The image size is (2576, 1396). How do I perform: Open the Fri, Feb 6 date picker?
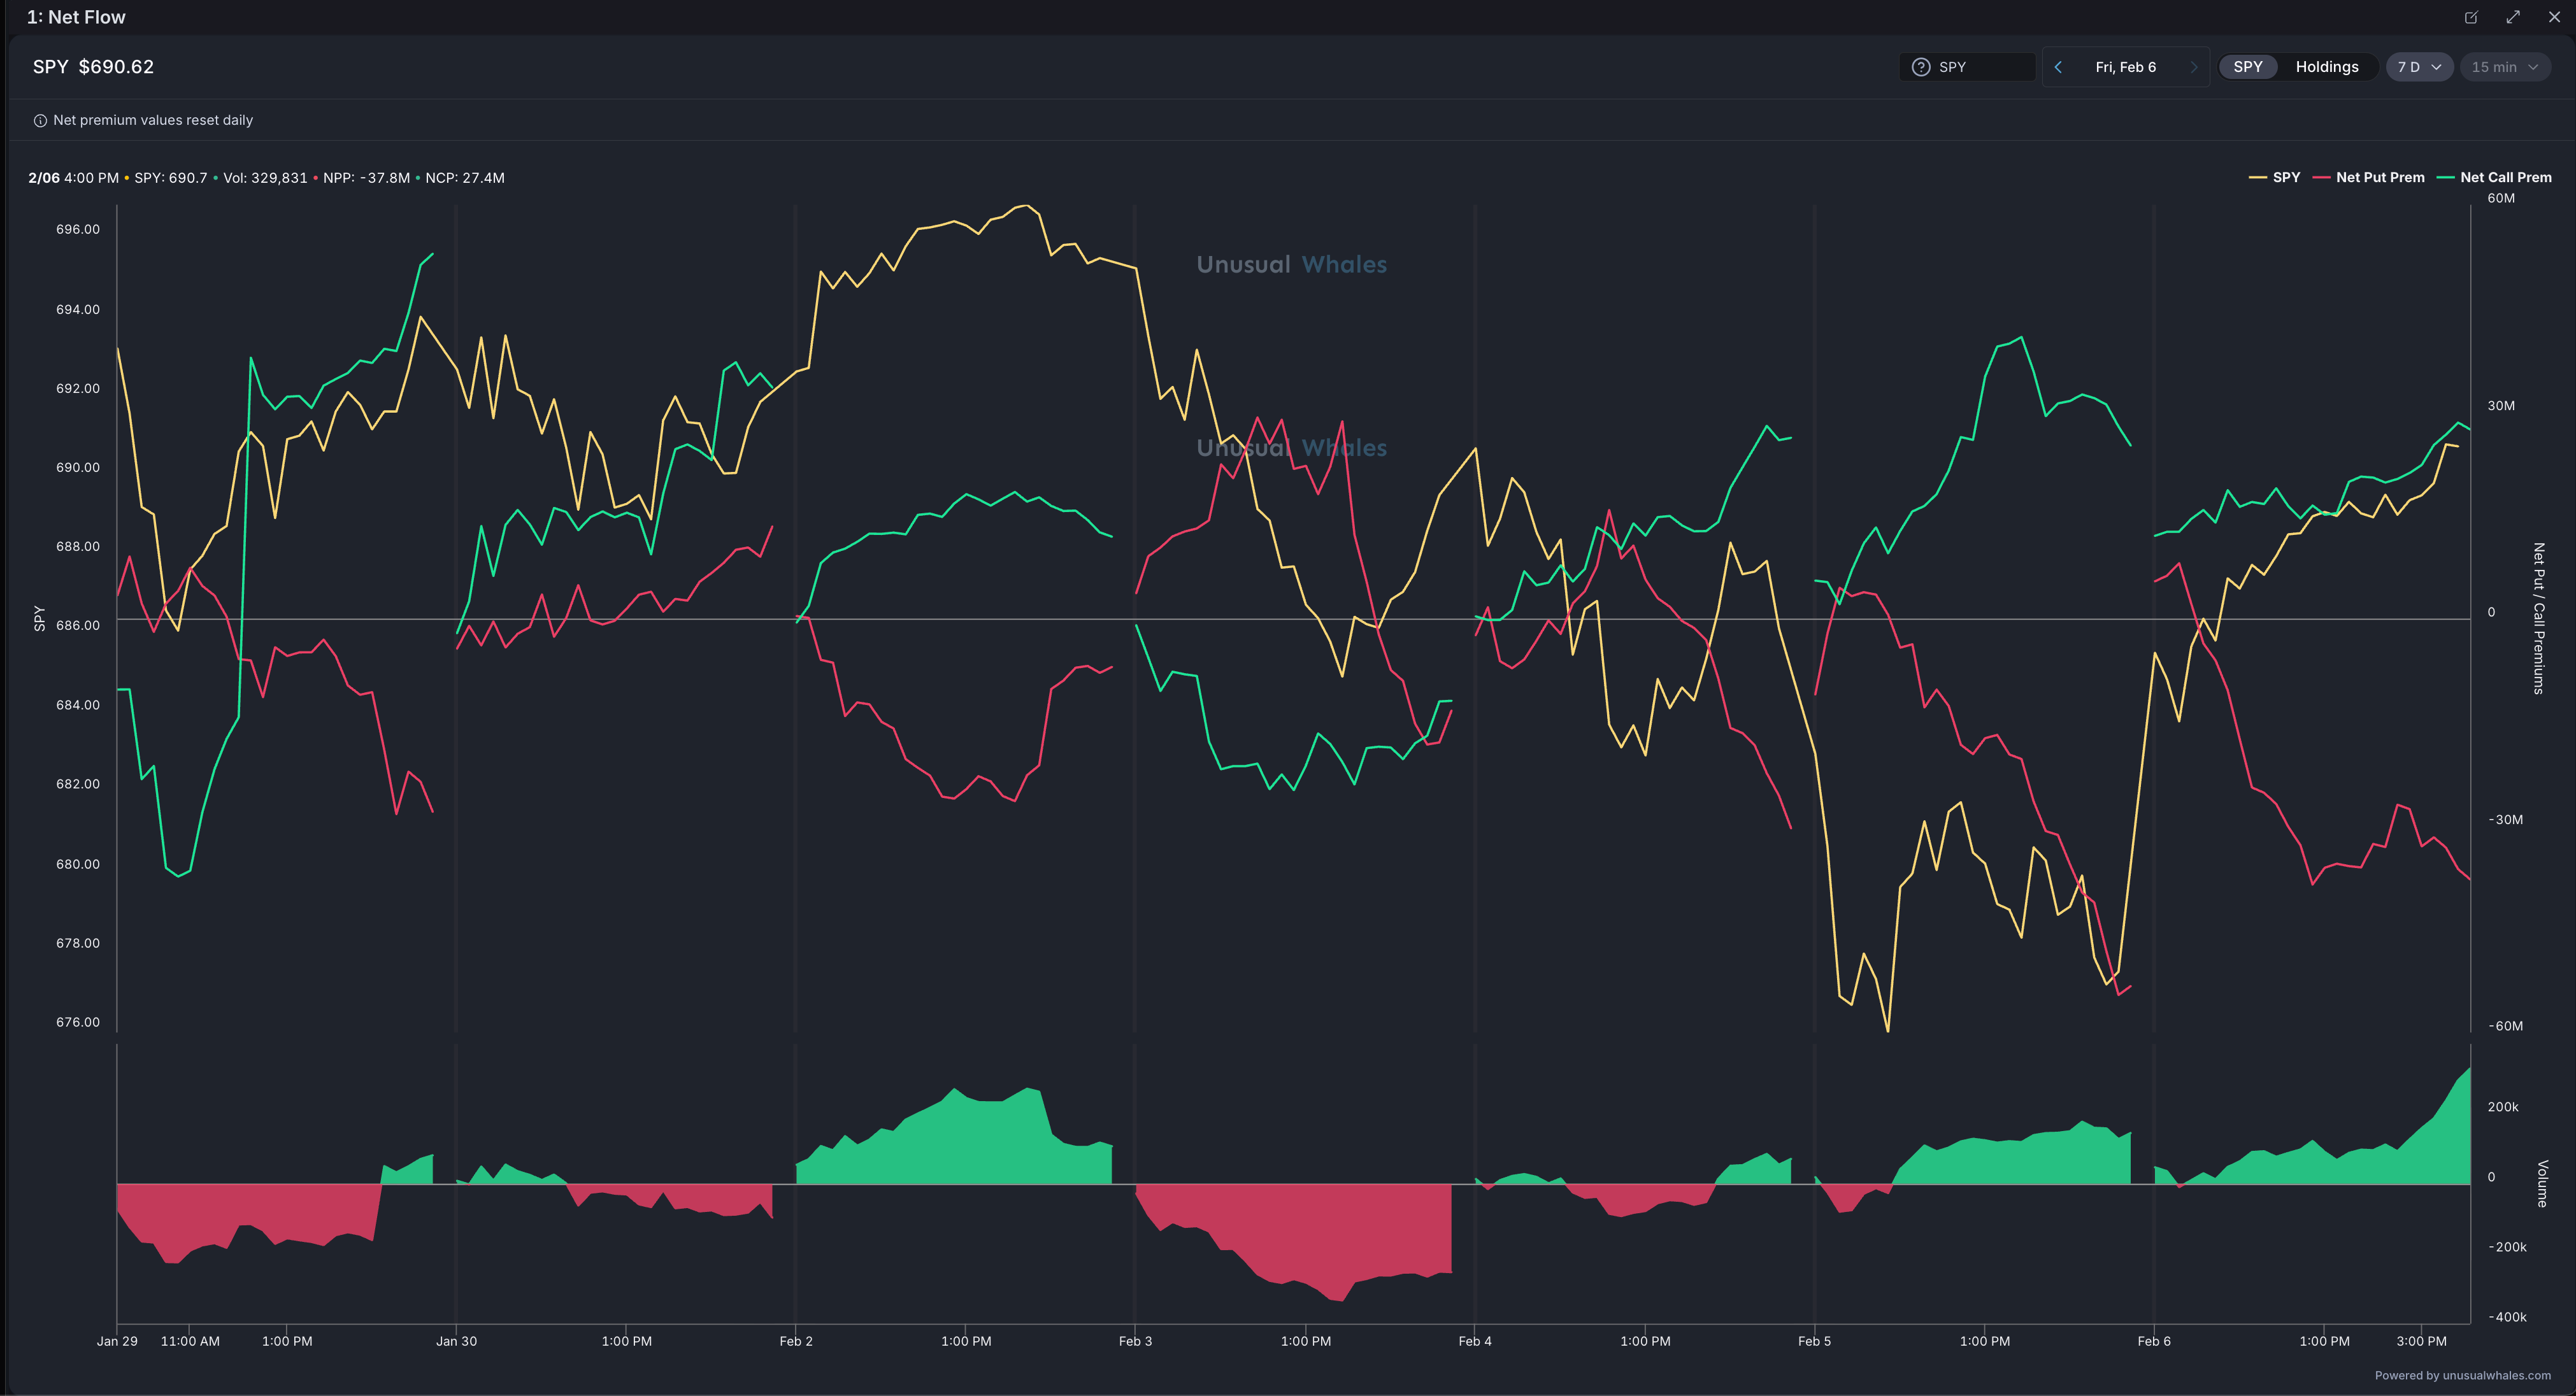point(2125,67)
